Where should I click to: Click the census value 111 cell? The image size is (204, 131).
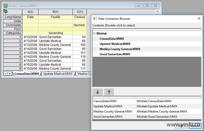(80, 69)
